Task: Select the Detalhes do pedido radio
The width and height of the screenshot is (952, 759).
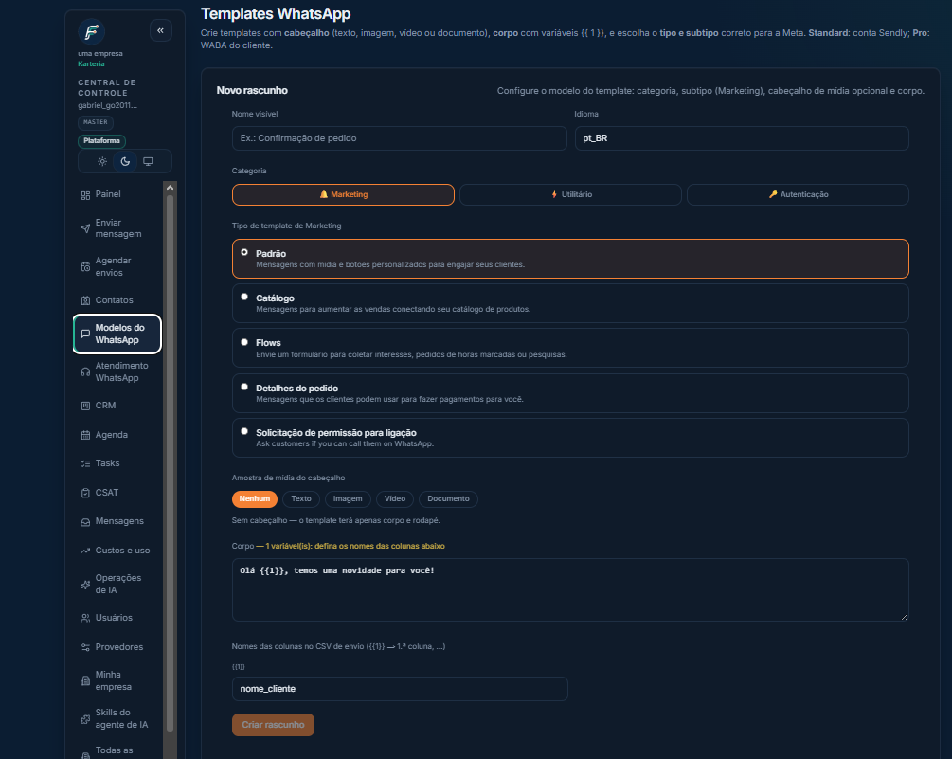Action: (x=244, y=387)
